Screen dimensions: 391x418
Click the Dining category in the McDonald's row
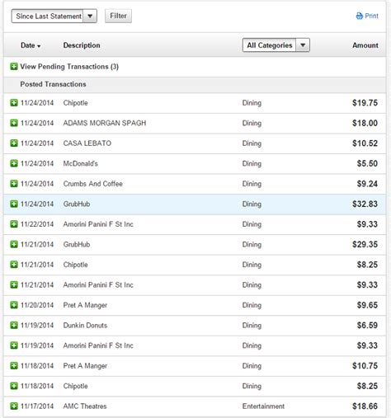[252, 163]
